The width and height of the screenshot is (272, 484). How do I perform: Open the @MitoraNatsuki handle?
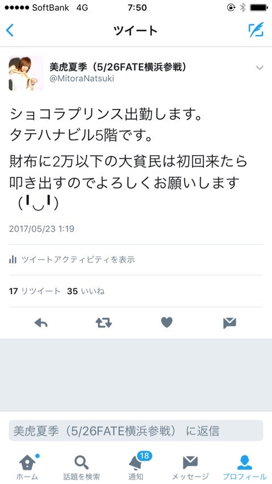click(x=82, y=79)
